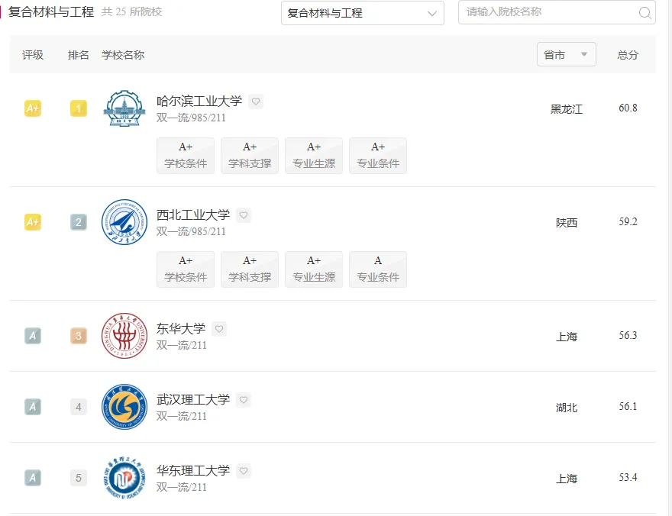The width and height of the screenshot is (672, 516).
Task: Click rank 3 badge for 东华大学
Action: tap(79, 336)
